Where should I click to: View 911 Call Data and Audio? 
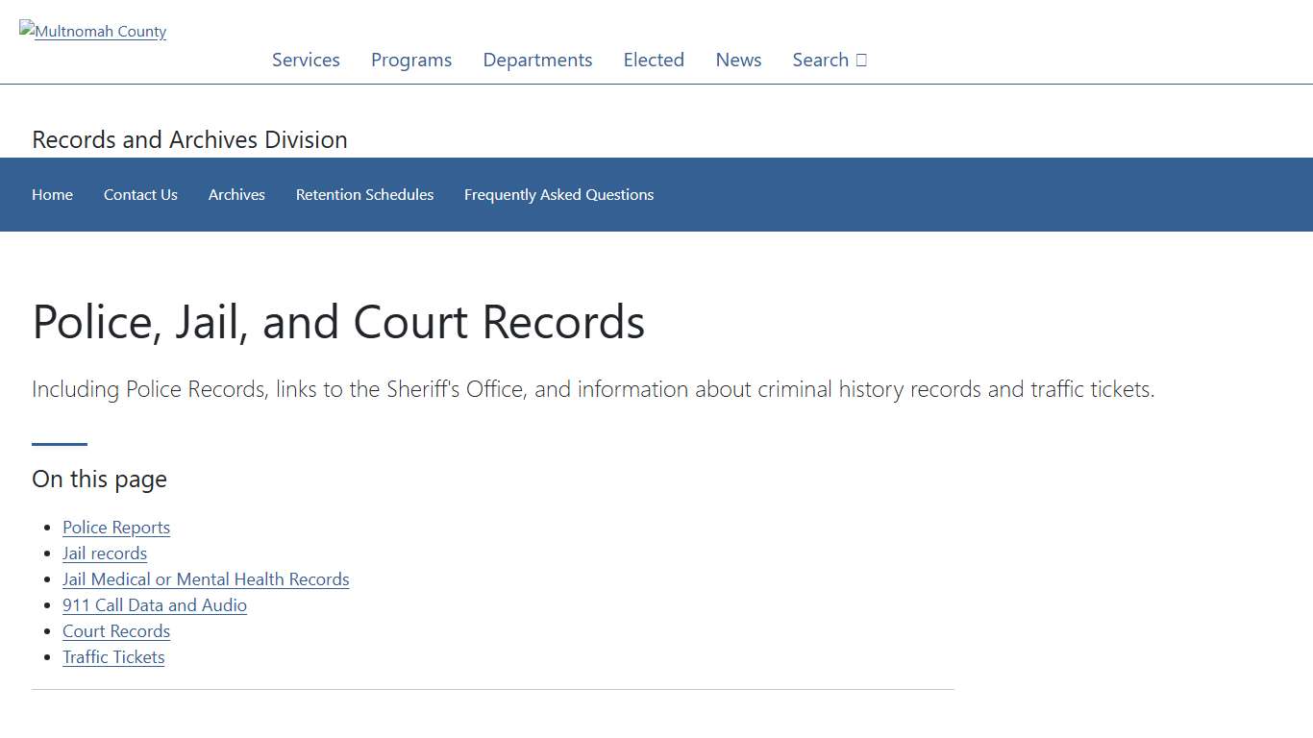[x=154, y=604]
